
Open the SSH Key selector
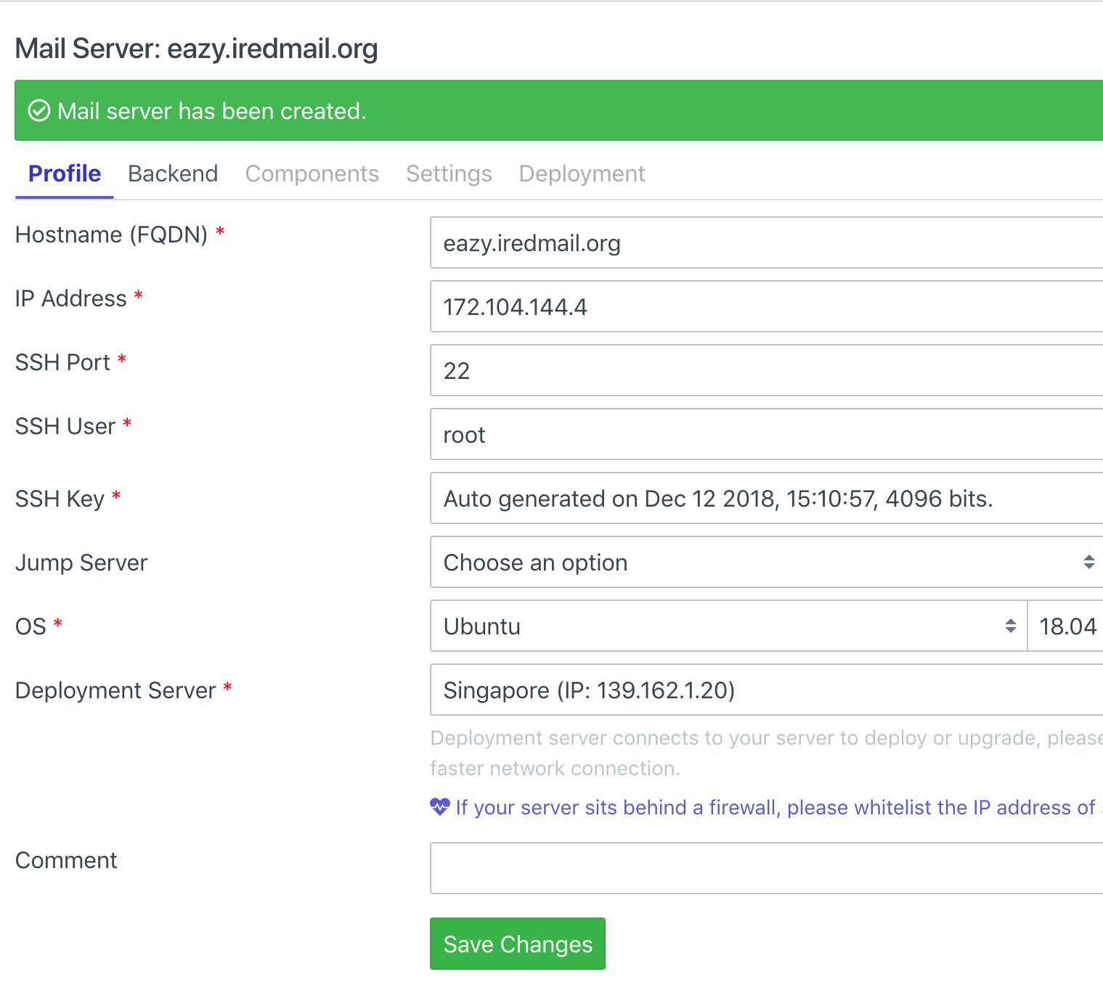(767, 499)
